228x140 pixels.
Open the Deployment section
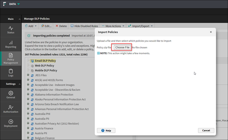click(11, 123)
